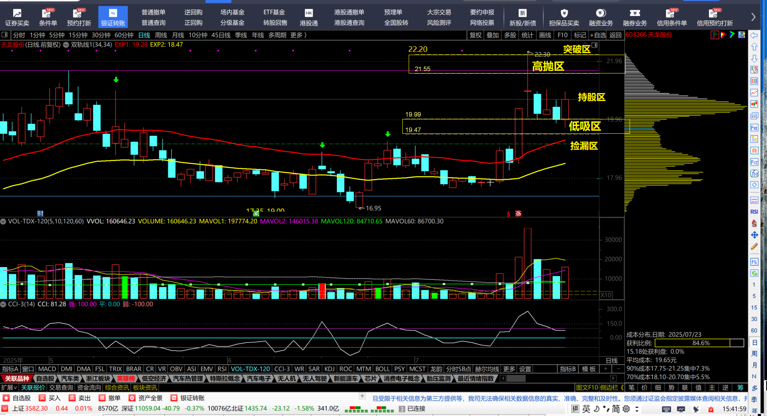767x416 pixels.
Task: Click +自选 to add to watchlist
Action: (x=598, y=35)
